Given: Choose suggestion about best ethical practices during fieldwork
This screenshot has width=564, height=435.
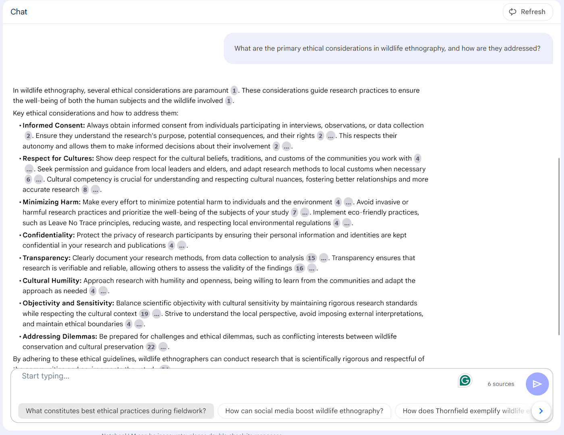Looking at the screenshot, I should pyautogui.click(x=116, y=411).
